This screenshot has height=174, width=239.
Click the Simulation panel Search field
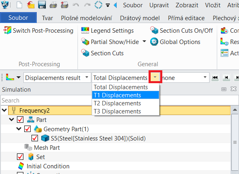pyautogui.click(x=119, y=101)
